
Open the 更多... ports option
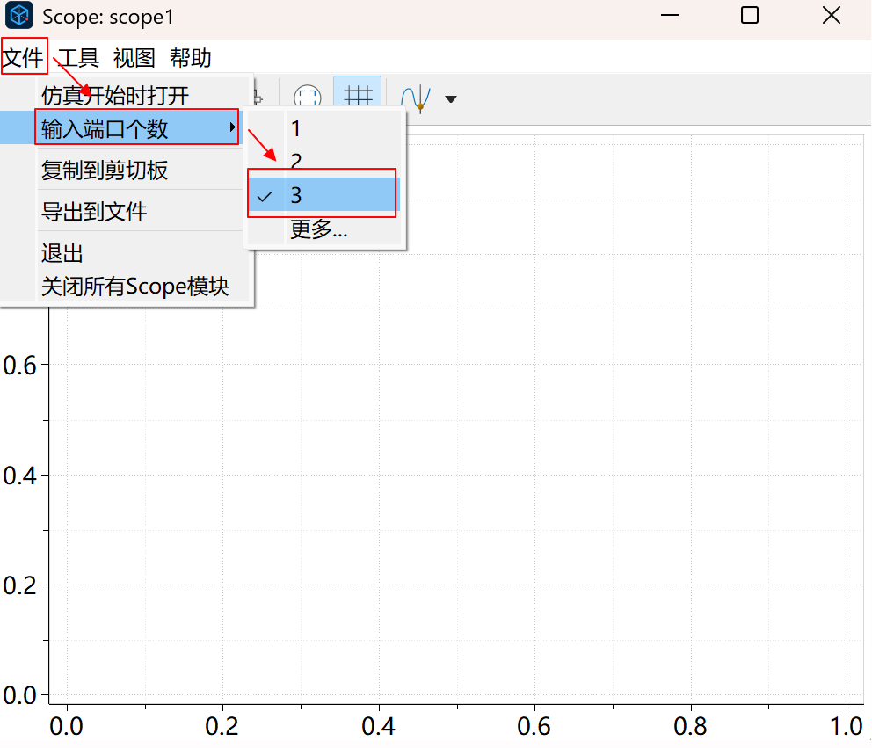coord(318,230)
